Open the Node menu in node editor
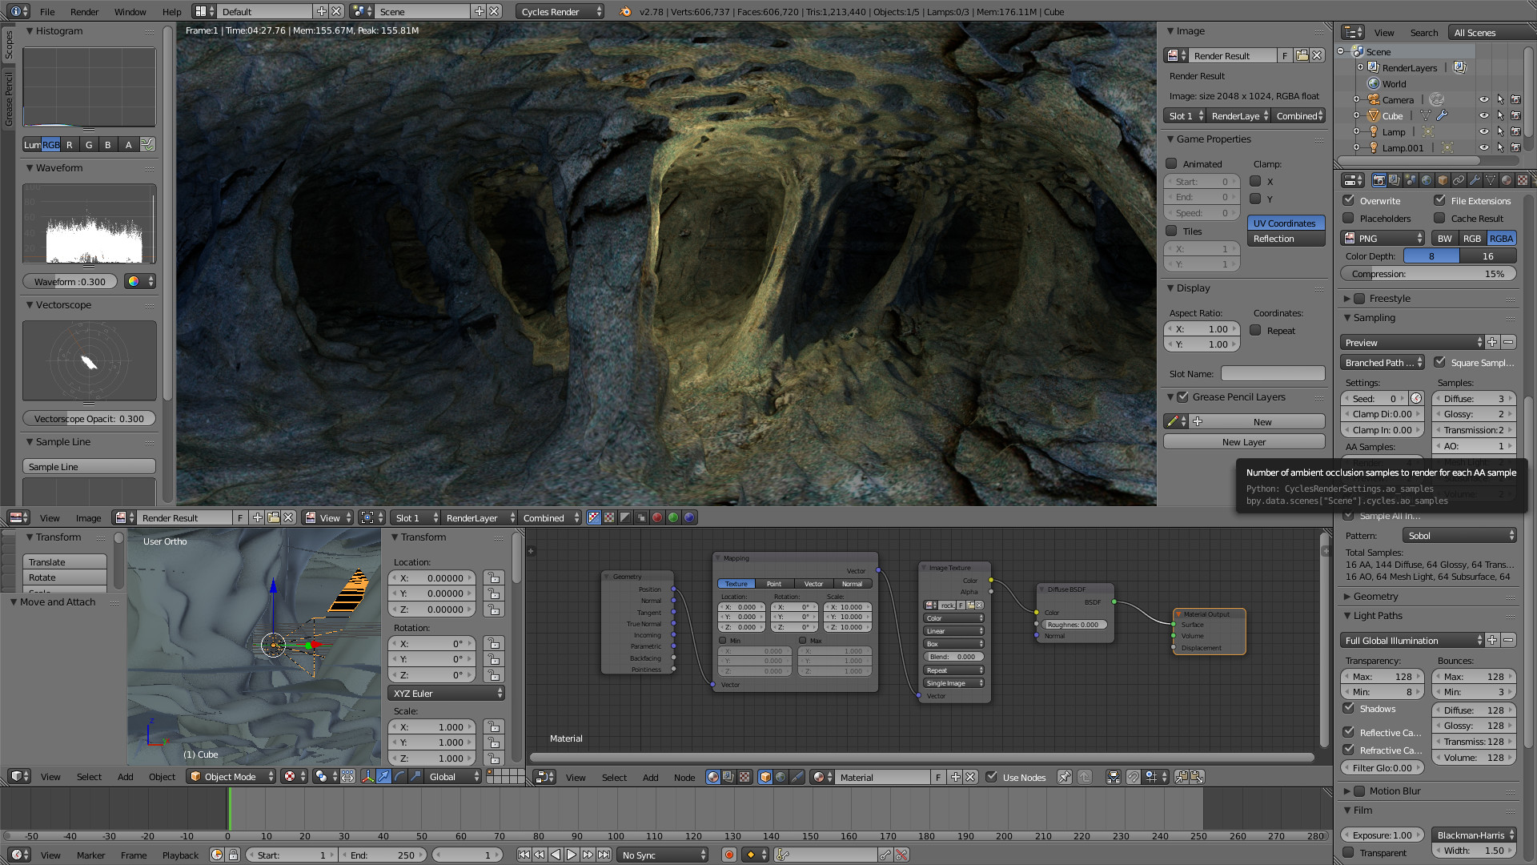This screenshot has height=865, width=1537. 684,777
